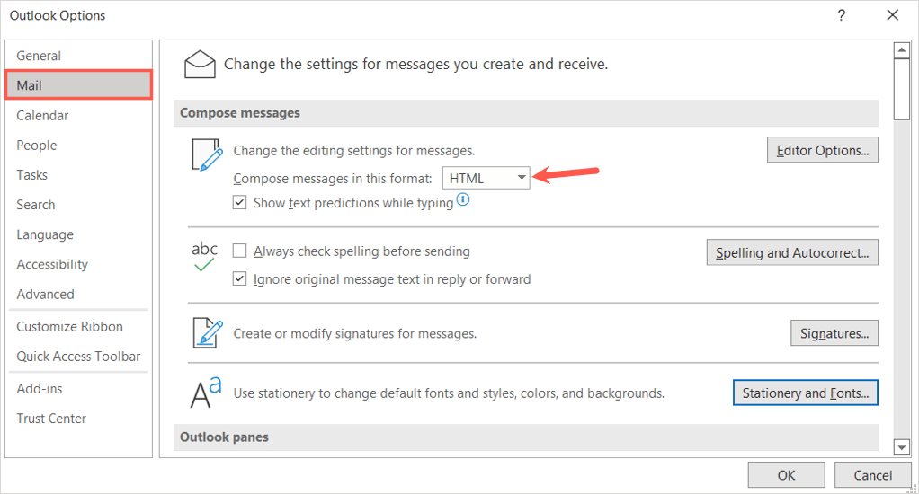Switch to the Advanced options category

(x=45, y=294)
